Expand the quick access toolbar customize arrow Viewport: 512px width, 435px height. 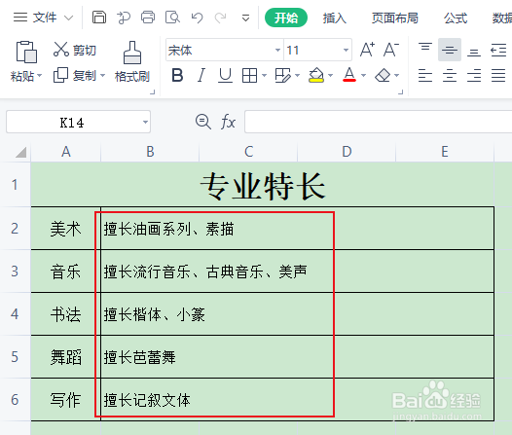245,18
